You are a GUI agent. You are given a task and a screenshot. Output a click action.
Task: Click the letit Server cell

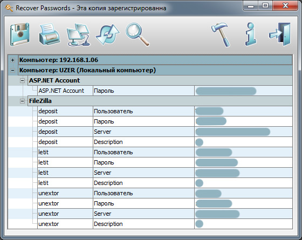[143, 173]
